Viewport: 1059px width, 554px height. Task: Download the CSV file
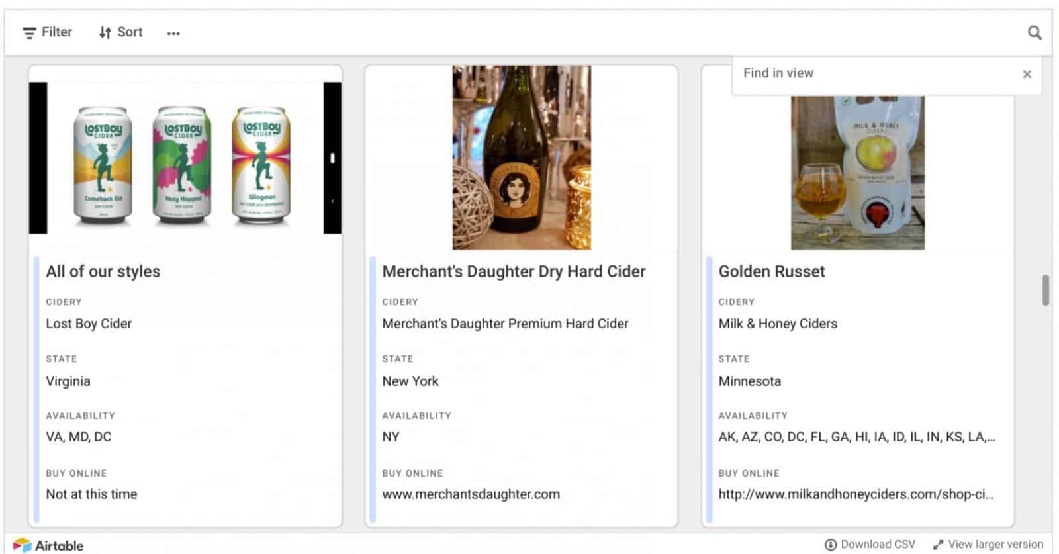870,545
